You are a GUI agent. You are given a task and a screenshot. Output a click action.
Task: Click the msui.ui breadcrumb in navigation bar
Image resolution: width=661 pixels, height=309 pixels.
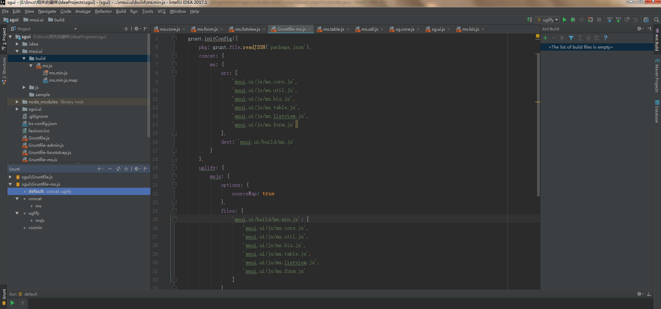pyautogui.click(x=33, y=20)
